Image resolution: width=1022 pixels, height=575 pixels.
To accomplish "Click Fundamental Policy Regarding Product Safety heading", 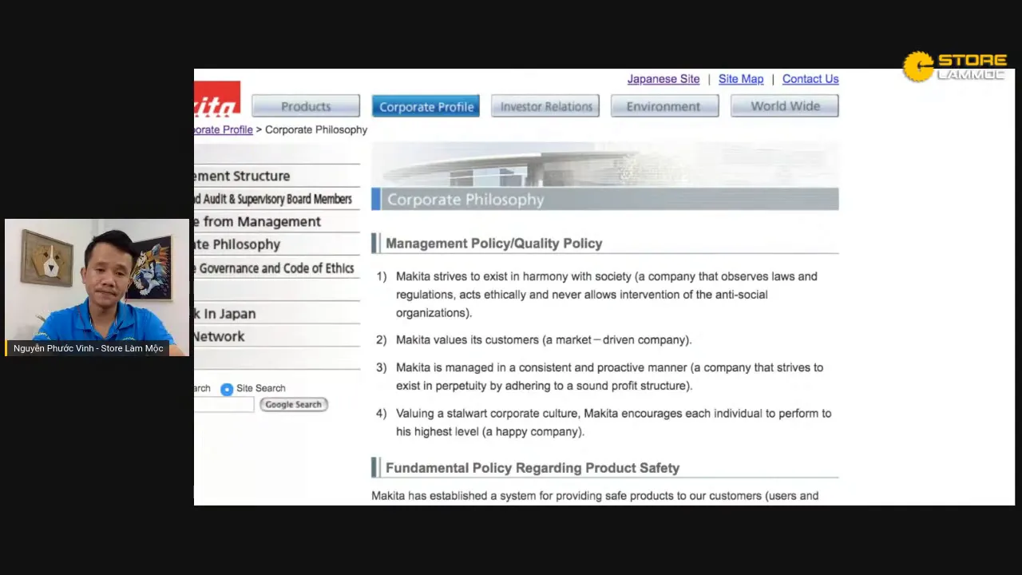I will pos(533,468).
